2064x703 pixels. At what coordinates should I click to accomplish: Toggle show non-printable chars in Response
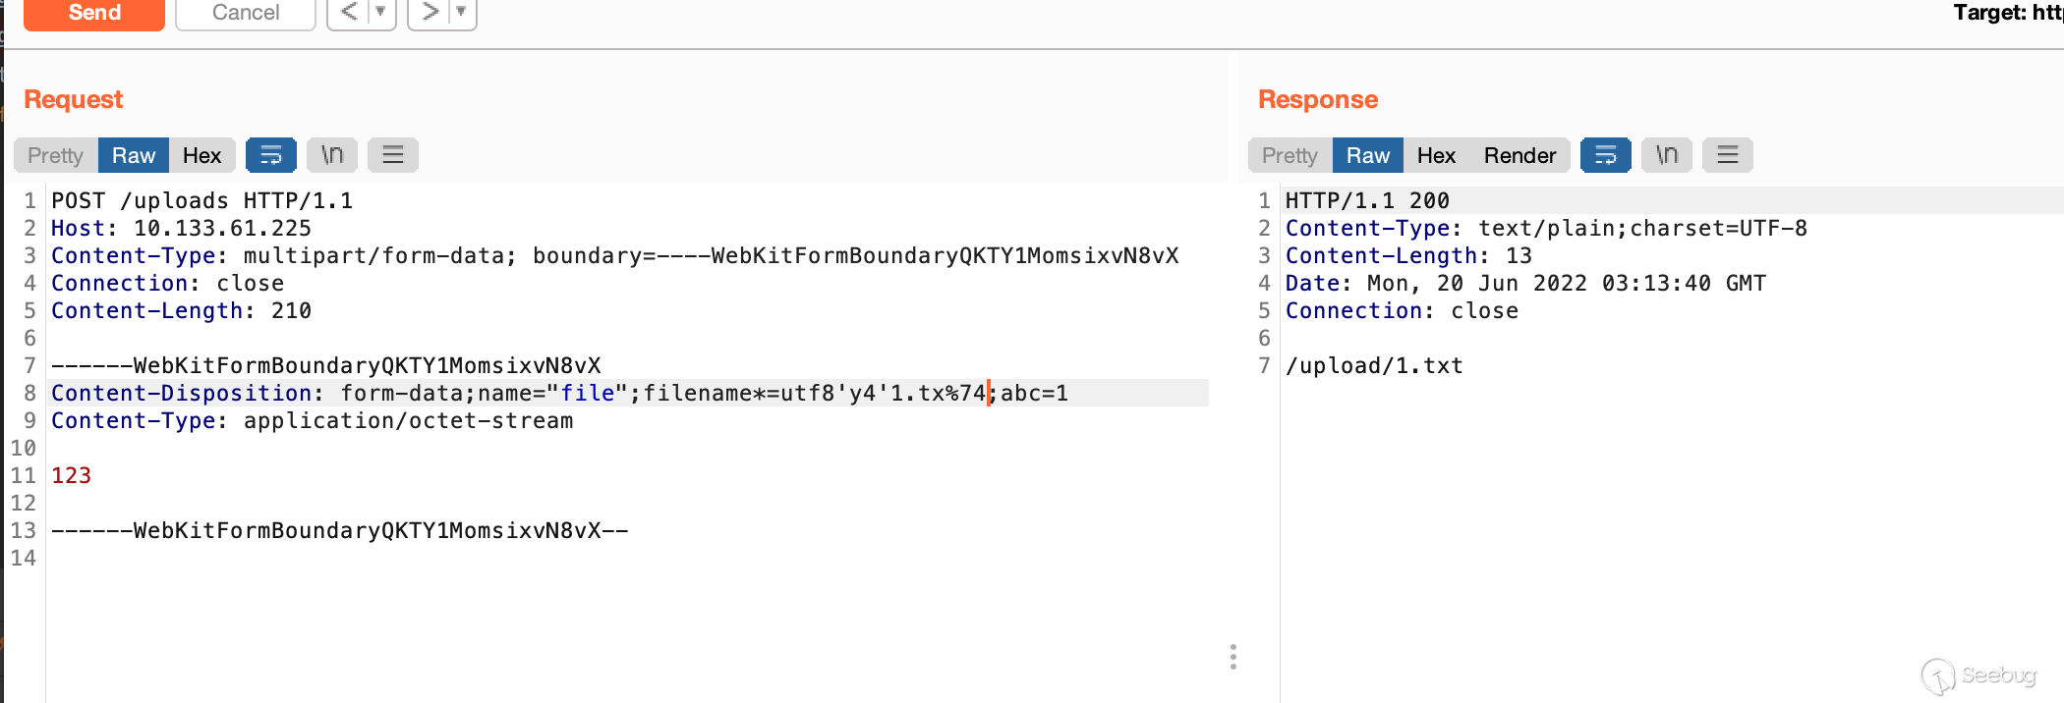(1667, 155)
